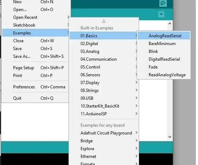
Task: Open Preferences menu item
Action: tap(35, 87)
